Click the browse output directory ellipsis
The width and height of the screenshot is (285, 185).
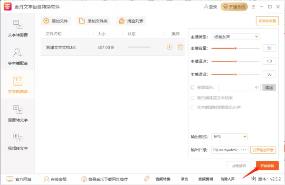coord(244,150)
